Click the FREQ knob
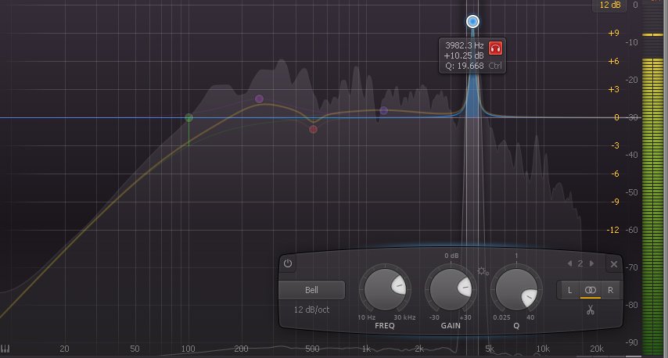668x358 pixels. point(384,289)
